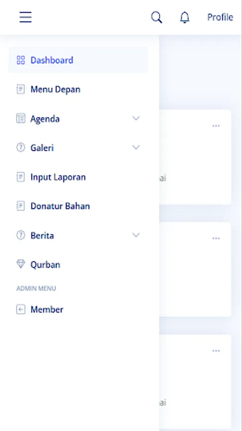Open search via magnifier icon
The height and width of the screenshot is (431, 242).
point(157,17)
